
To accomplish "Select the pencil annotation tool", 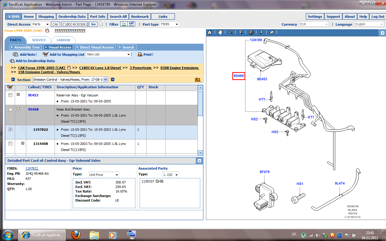I will 261,32.
